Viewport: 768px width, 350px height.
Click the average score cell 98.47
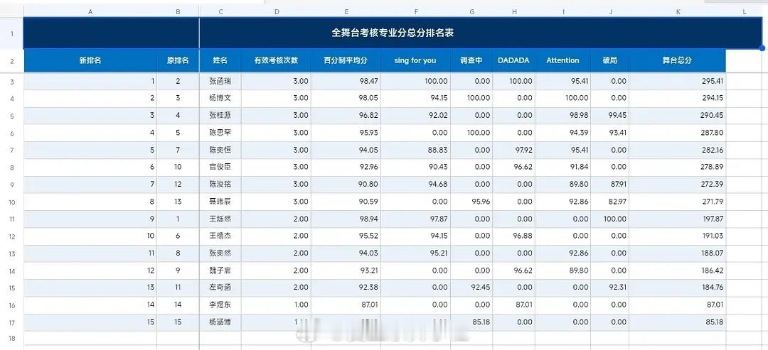[346, 81]
